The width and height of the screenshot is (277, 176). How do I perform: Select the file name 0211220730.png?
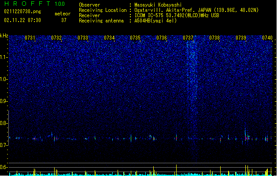tap(22, 12)
